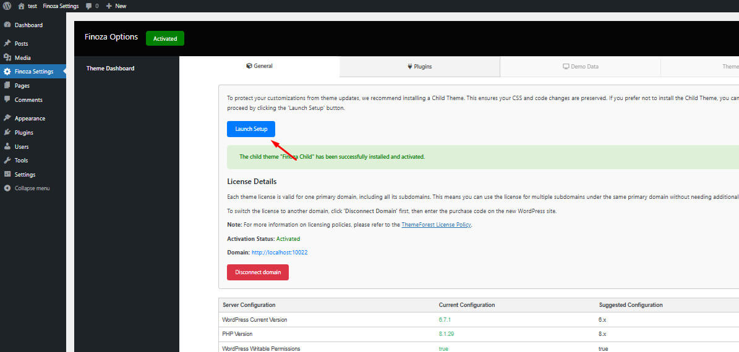Click the monitor icon on Demo Data tab
This screenshot has width=739, height=352.
(x=566, y=66)
